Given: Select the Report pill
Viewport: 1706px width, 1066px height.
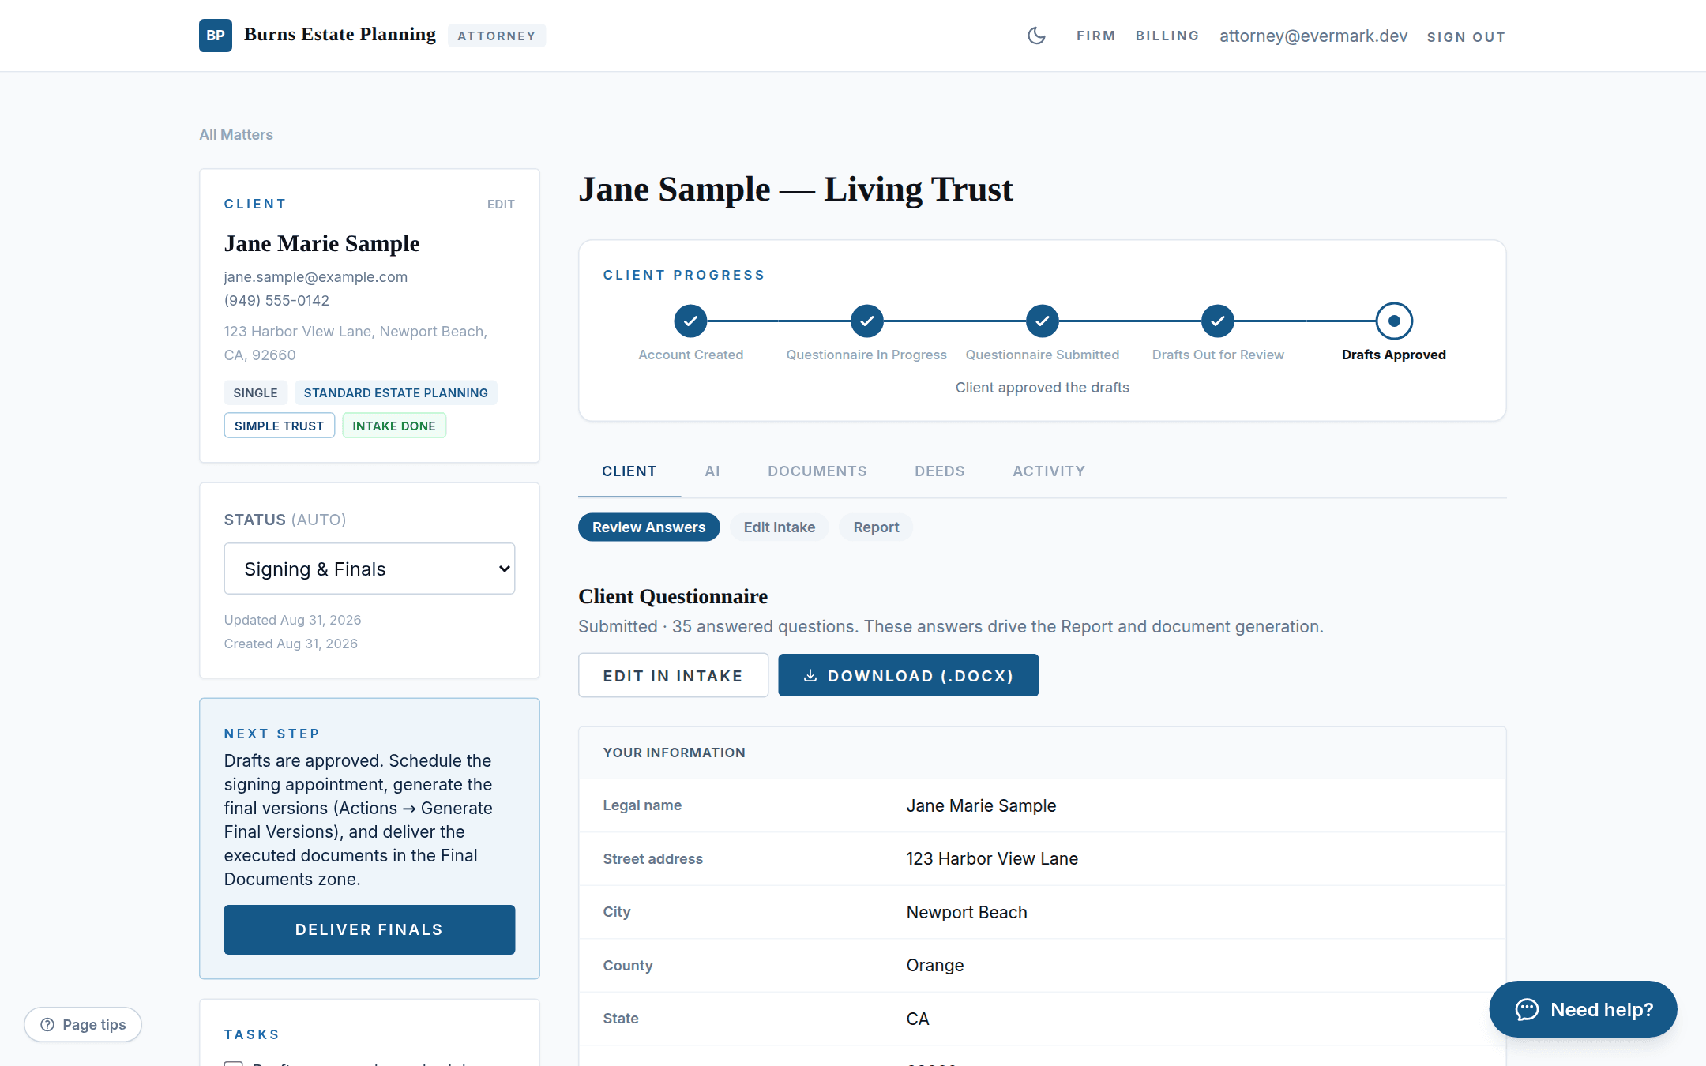Looking at the screenshot, I should (876, 527).
